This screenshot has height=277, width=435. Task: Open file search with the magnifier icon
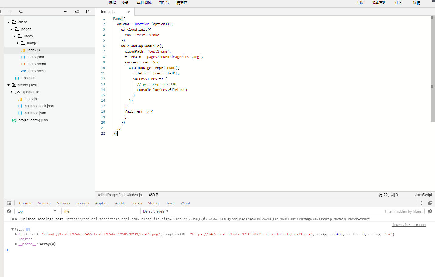click(x=21, y=12)
